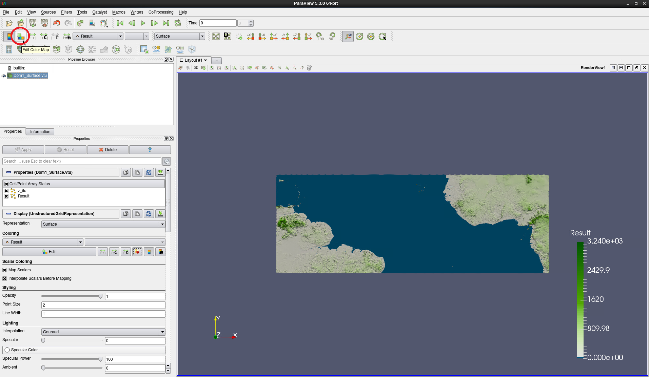Open Representation Surface dropdown in Properties
The height and width of the screenshot is (377, 649).
point(103,224)
